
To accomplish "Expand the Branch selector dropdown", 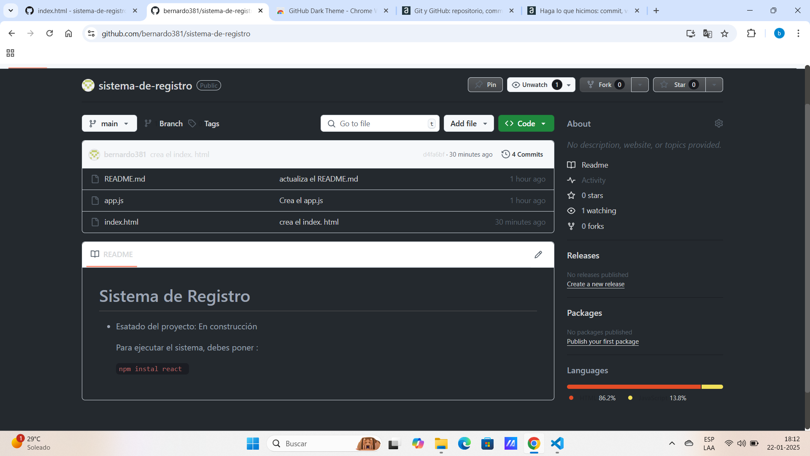I will tap(109, 123).
